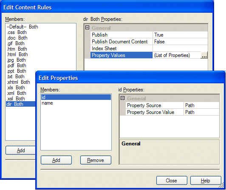Click Add button in Edit Properties
Screen dimensions: 226x190
(x=56, y=160)
